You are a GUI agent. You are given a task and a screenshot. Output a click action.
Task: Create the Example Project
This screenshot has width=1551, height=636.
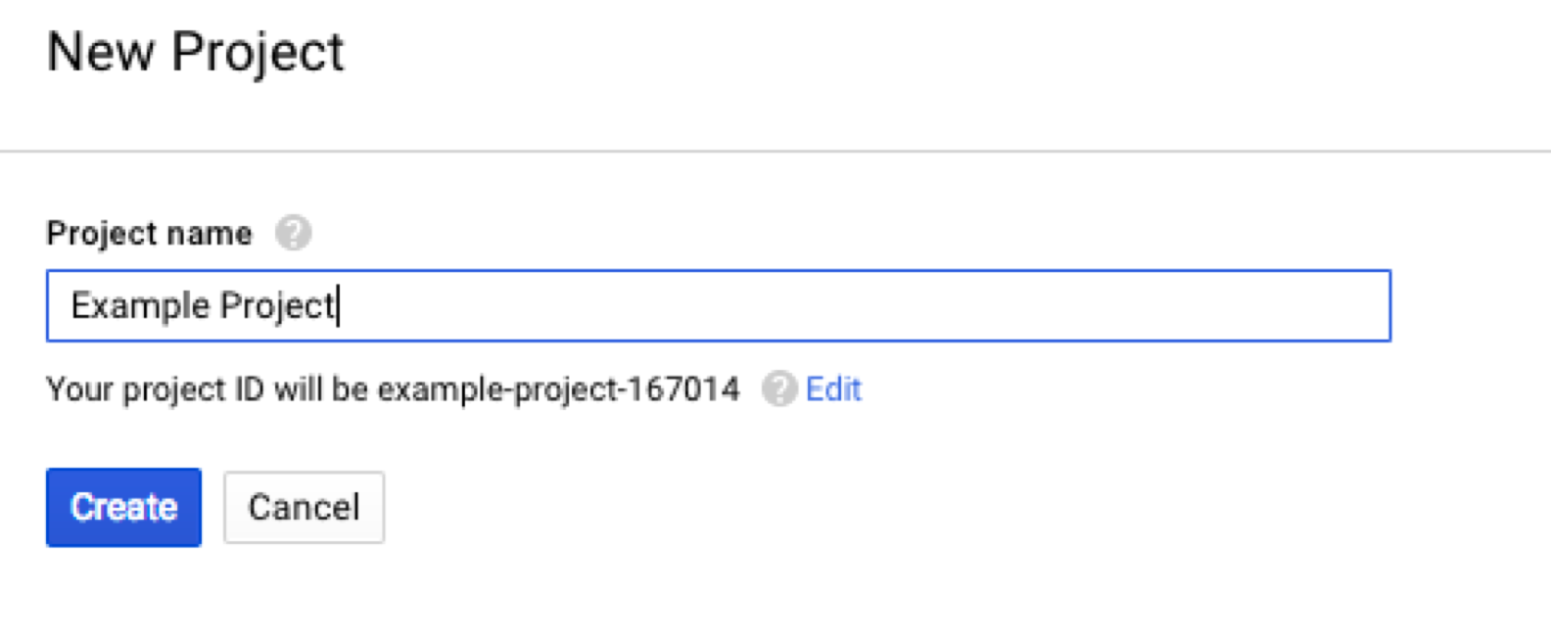pyautogui.click(x=123, y=507)
